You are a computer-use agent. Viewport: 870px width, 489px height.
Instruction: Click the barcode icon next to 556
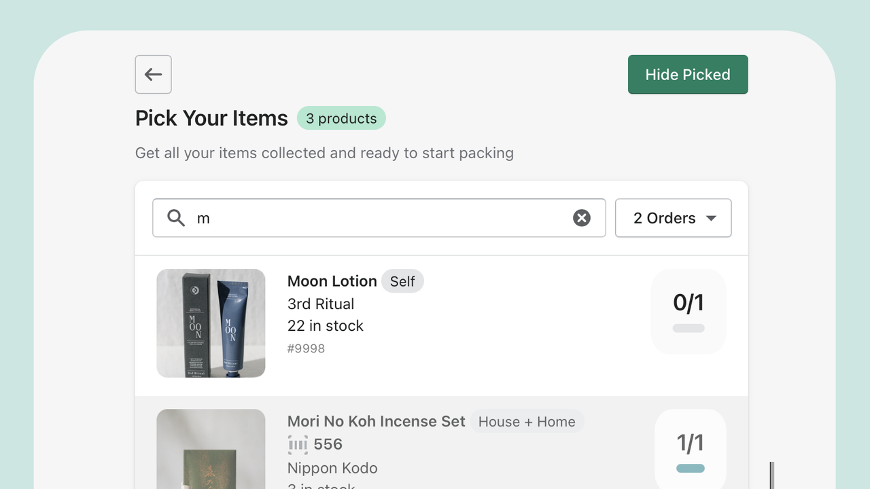coord(298,444)
